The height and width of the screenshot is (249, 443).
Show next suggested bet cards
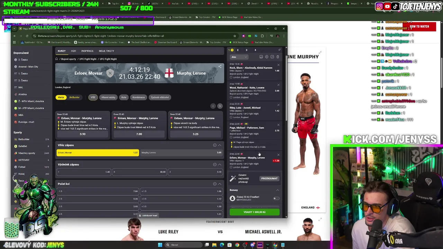pos(220,106)
